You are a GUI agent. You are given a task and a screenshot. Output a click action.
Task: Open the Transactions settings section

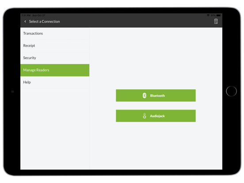(55, 34)
